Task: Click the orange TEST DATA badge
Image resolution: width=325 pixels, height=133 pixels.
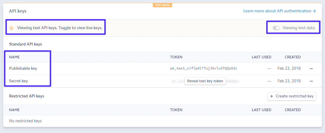Action: pos(162,5)
